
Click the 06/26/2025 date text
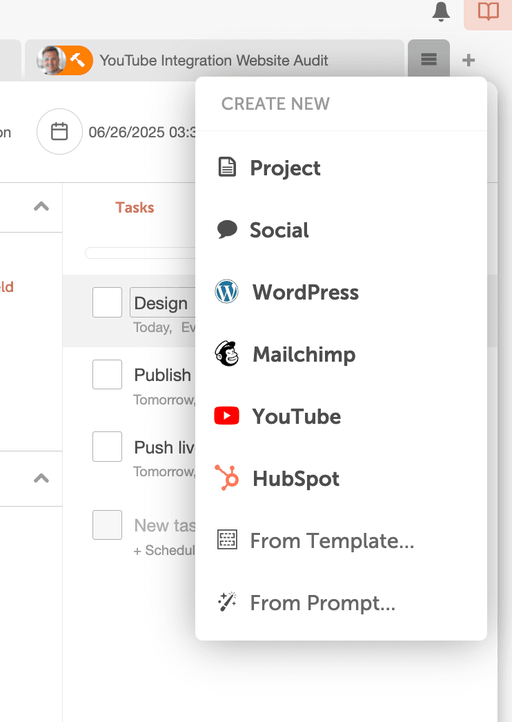point(142,132)
